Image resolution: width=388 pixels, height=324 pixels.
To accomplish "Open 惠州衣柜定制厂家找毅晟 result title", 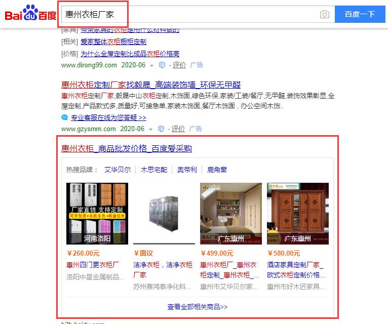I will tap(151, 85).
